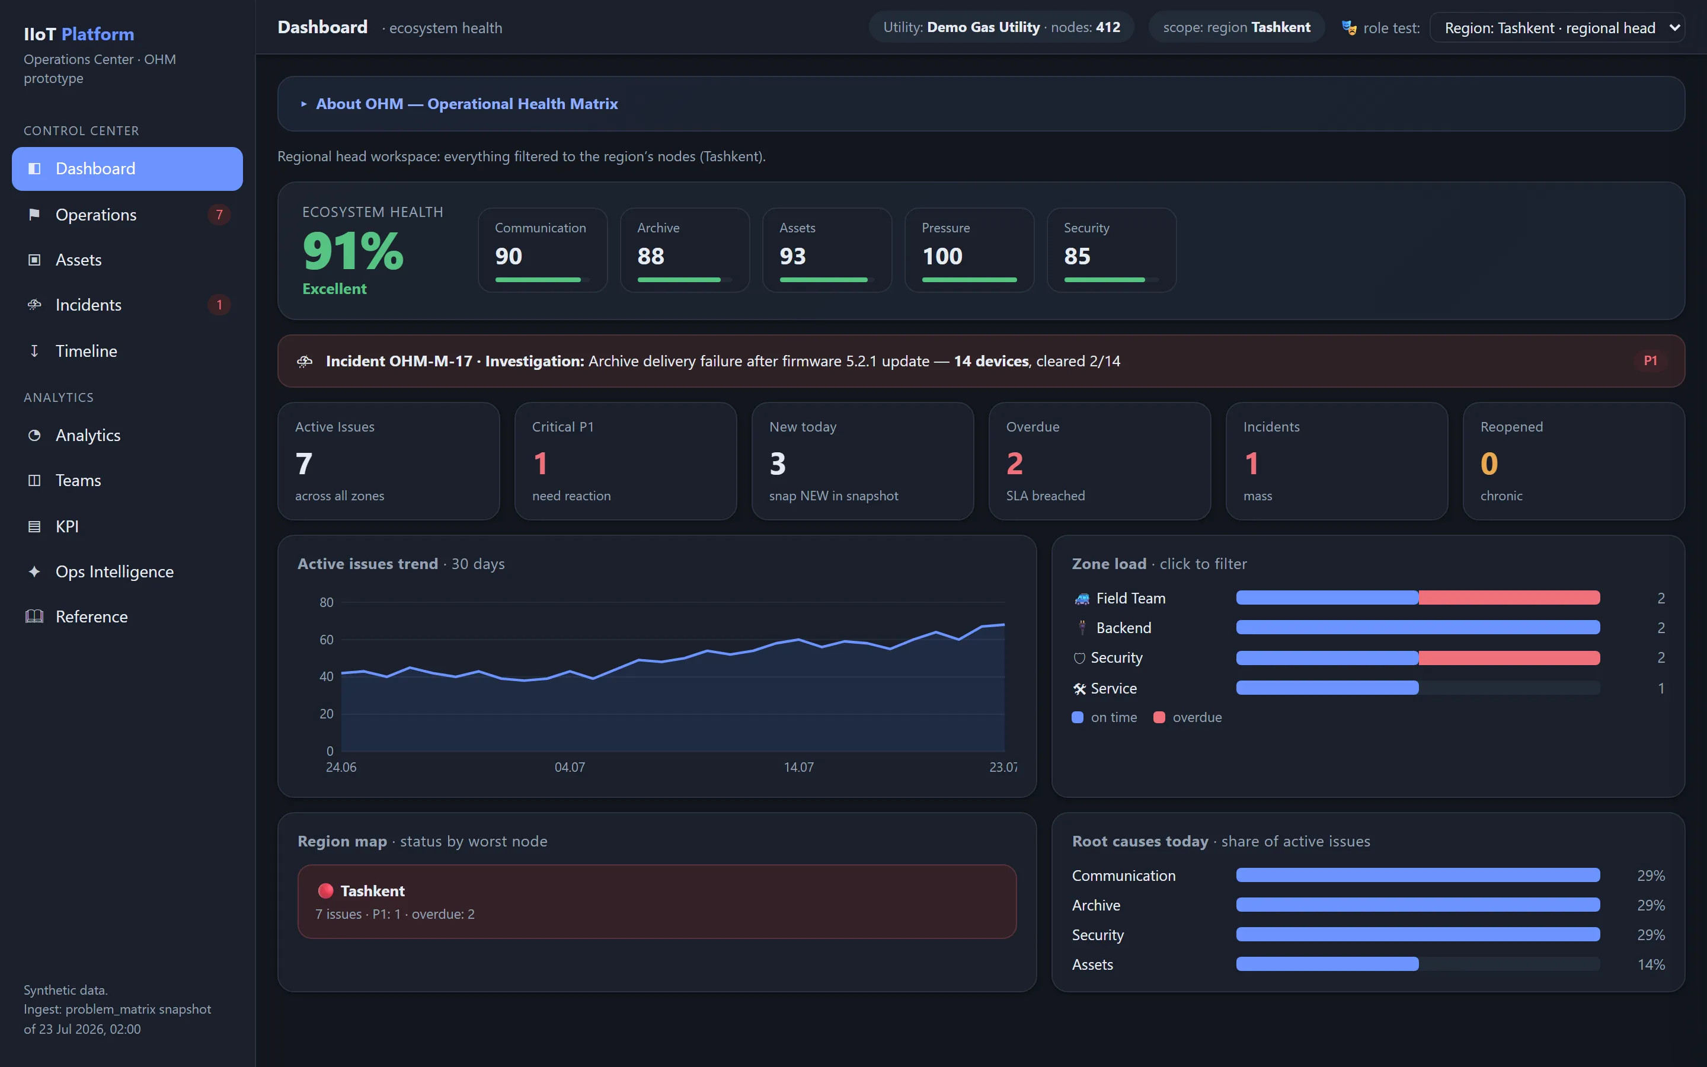
Task: Filter by Backend zone load bar
Action: pyautogui.click(x=1418, y=627)
